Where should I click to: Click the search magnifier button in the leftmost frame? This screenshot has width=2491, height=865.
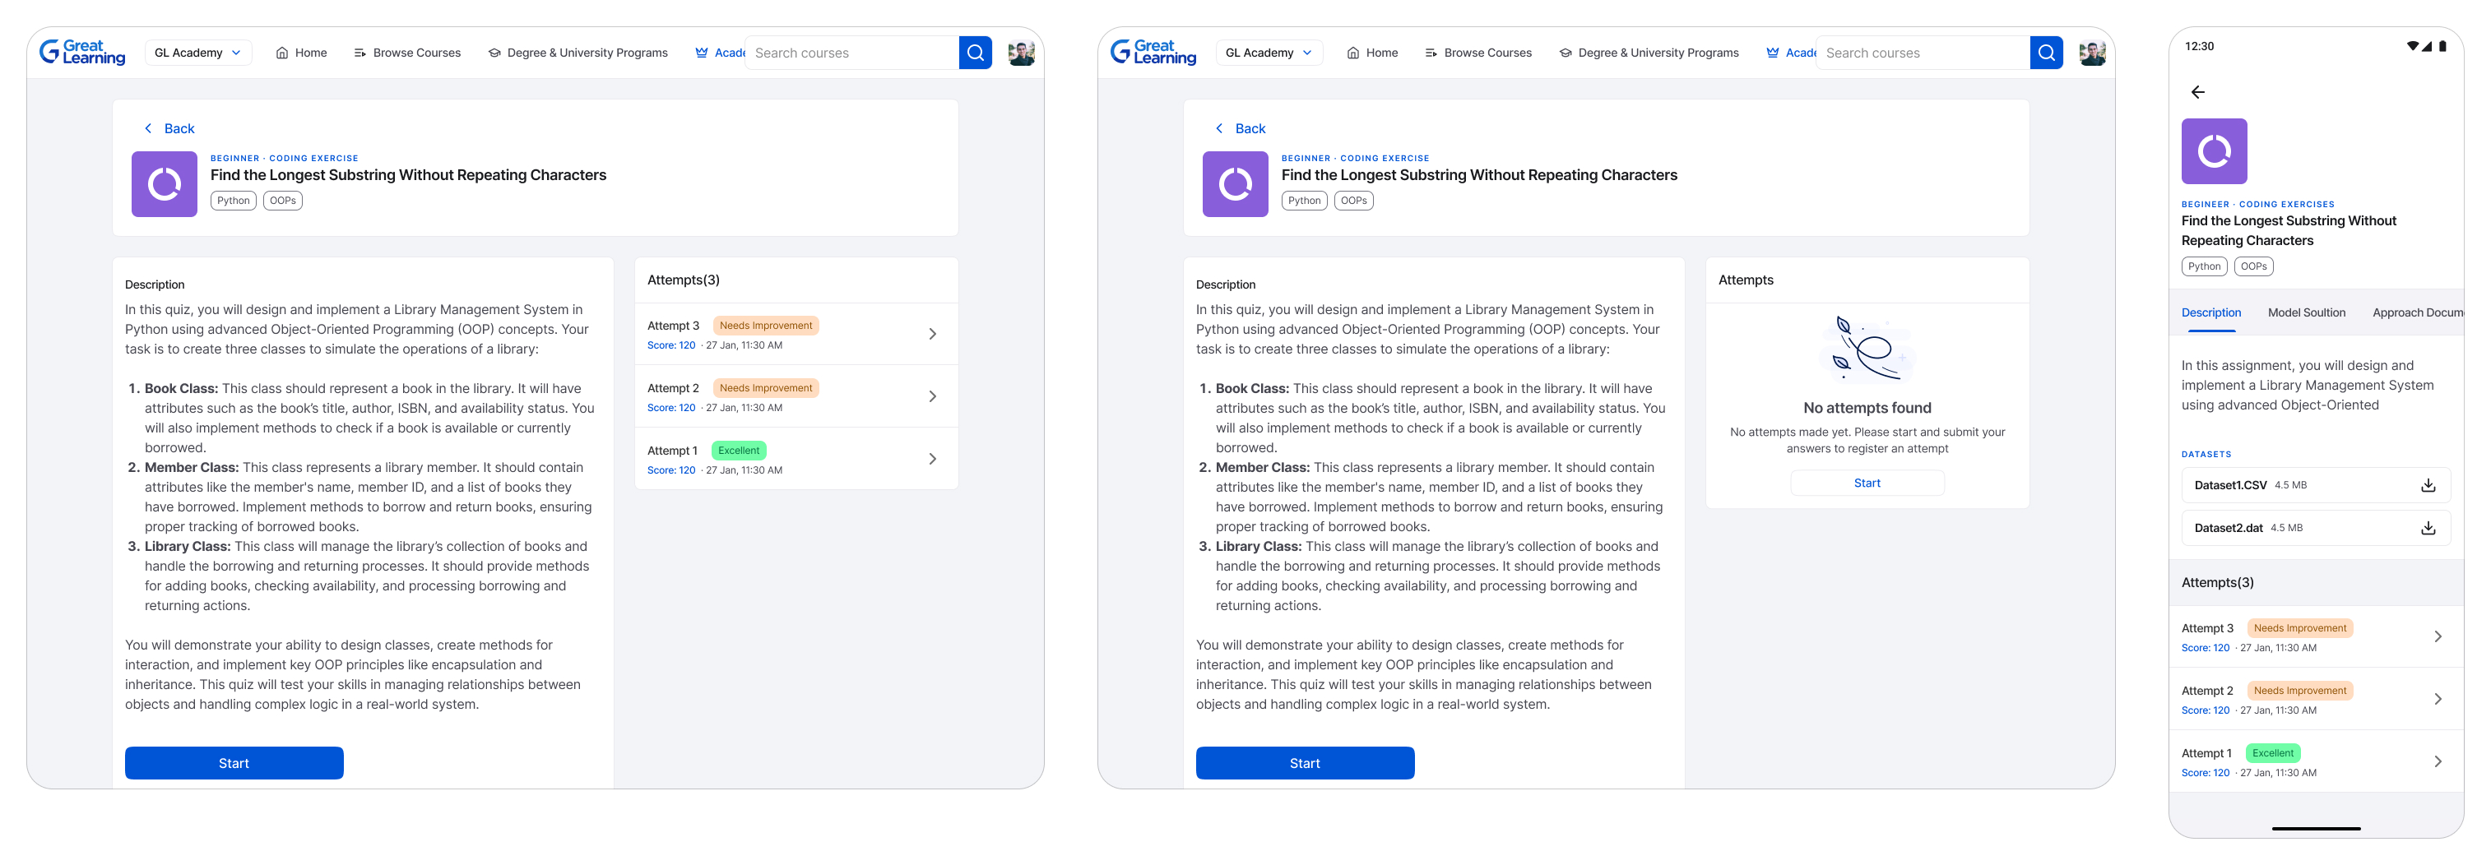(x=975, y=53)
